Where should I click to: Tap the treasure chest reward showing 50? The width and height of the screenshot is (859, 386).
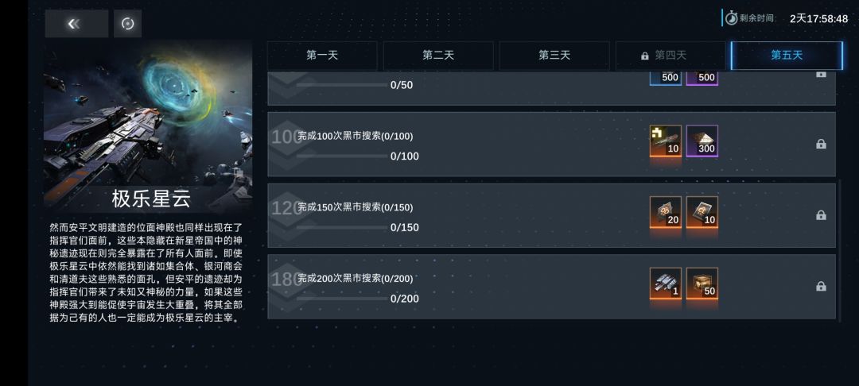click(x=702, y=284)
